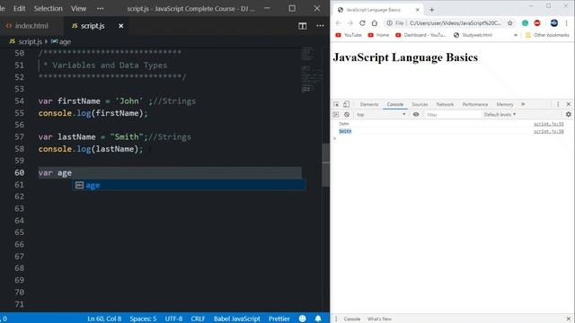Go forward in Chrome
This screenshot has height=323, width=575.
(x=350, y=23)
